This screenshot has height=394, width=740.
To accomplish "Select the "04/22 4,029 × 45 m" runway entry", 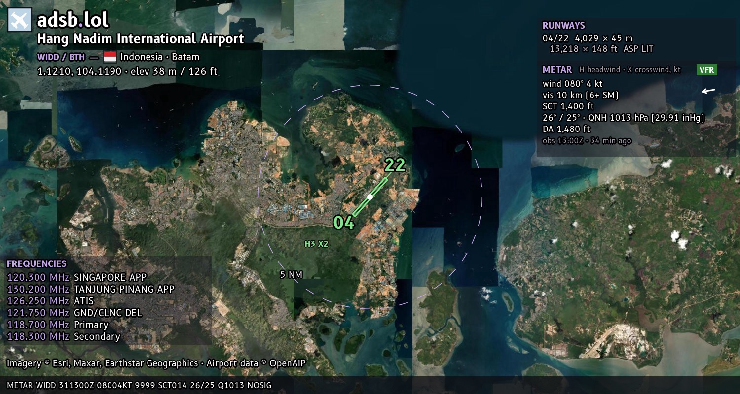I will pos(588,38).
